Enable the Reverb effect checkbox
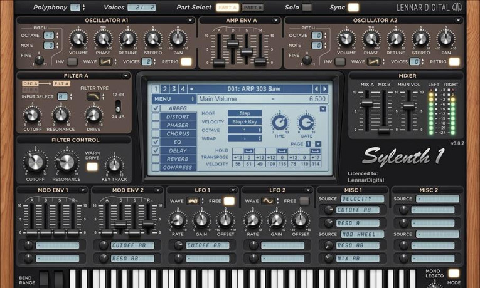Viewport: 480px width, 288px height. pos(156,159)
